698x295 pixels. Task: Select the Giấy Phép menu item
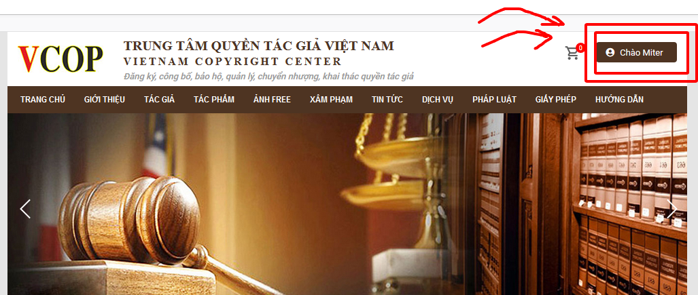click(556, 100)
